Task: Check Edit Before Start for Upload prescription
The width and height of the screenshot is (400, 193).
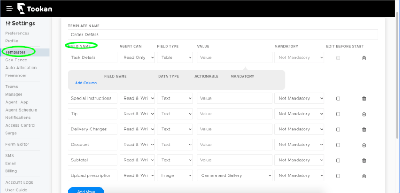Action: pyautogui.click(x=338, y=176)
